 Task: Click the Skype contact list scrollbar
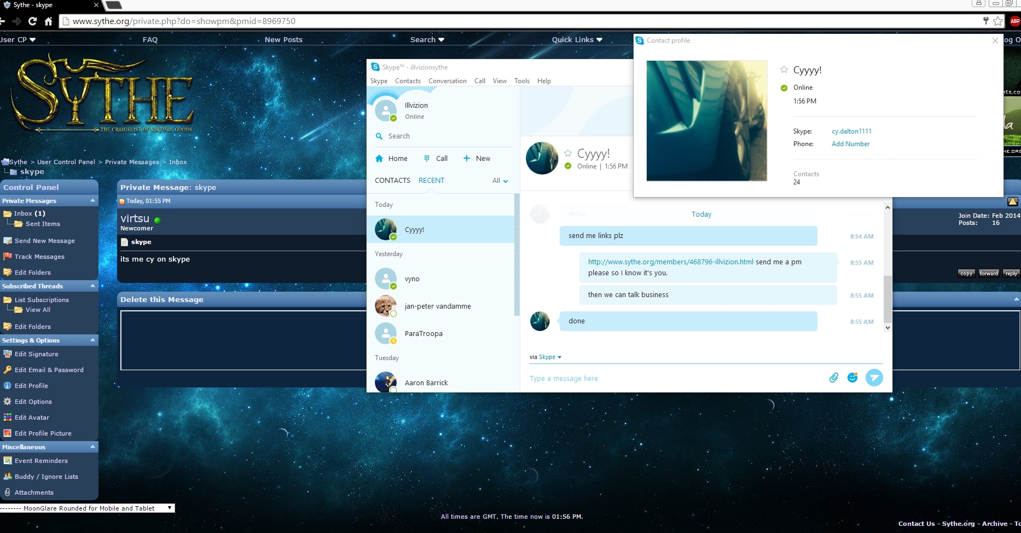pos(517,254)
